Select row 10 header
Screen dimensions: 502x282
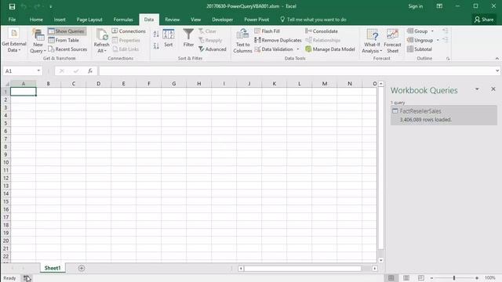[5, 162]
